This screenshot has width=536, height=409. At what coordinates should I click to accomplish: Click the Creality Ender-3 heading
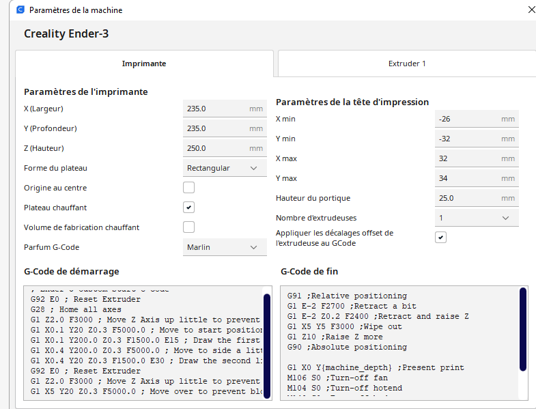(66, 33)
